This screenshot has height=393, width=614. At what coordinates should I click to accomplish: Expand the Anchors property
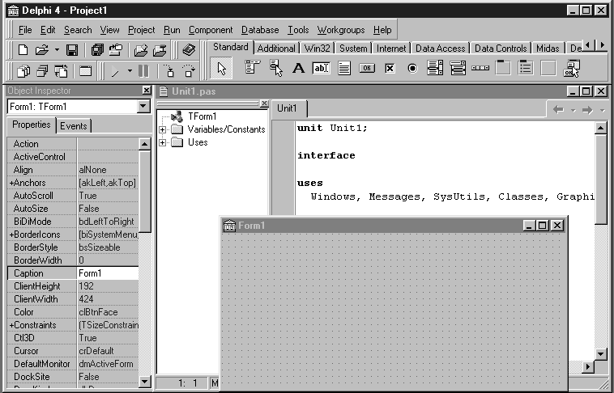[x=12, y=183]
